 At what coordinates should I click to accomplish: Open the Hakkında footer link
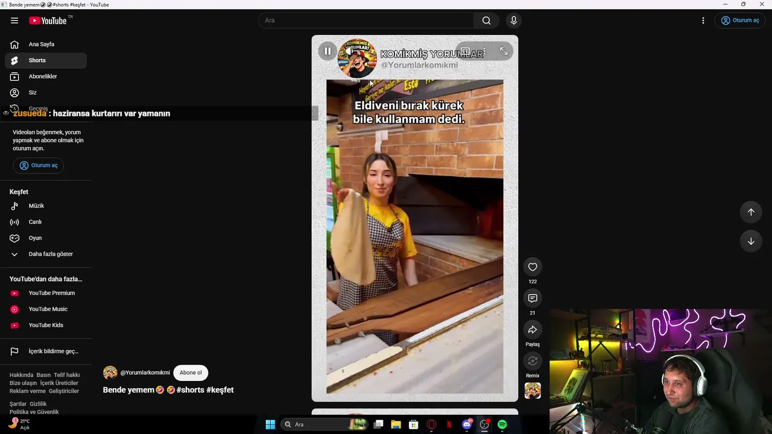pyautogui.click(x=21, y=375)
